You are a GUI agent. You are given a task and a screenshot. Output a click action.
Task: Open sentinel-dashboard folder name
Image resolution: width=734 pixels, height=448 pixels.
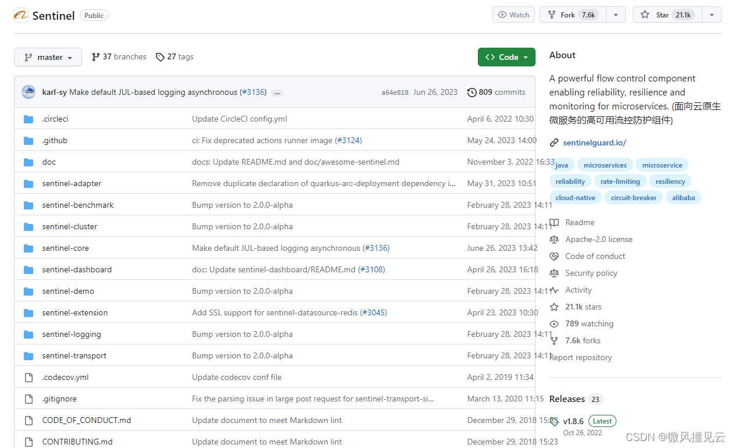point(77,270)
